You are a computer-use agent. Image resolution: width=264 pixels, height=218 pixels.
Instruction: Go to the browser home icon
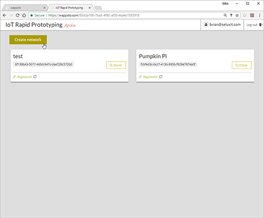[24, 15]
